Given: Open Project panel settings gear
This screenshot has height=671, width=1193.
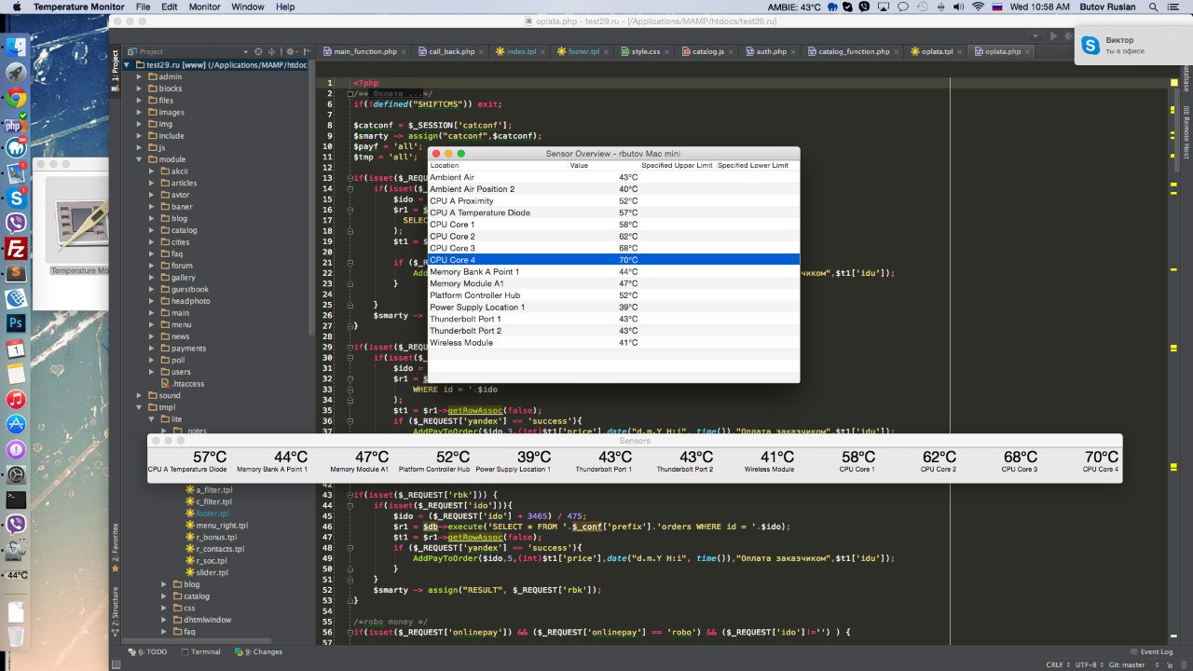Looking at the screenshot, I should pyautogui.click(x=292, y=51).
